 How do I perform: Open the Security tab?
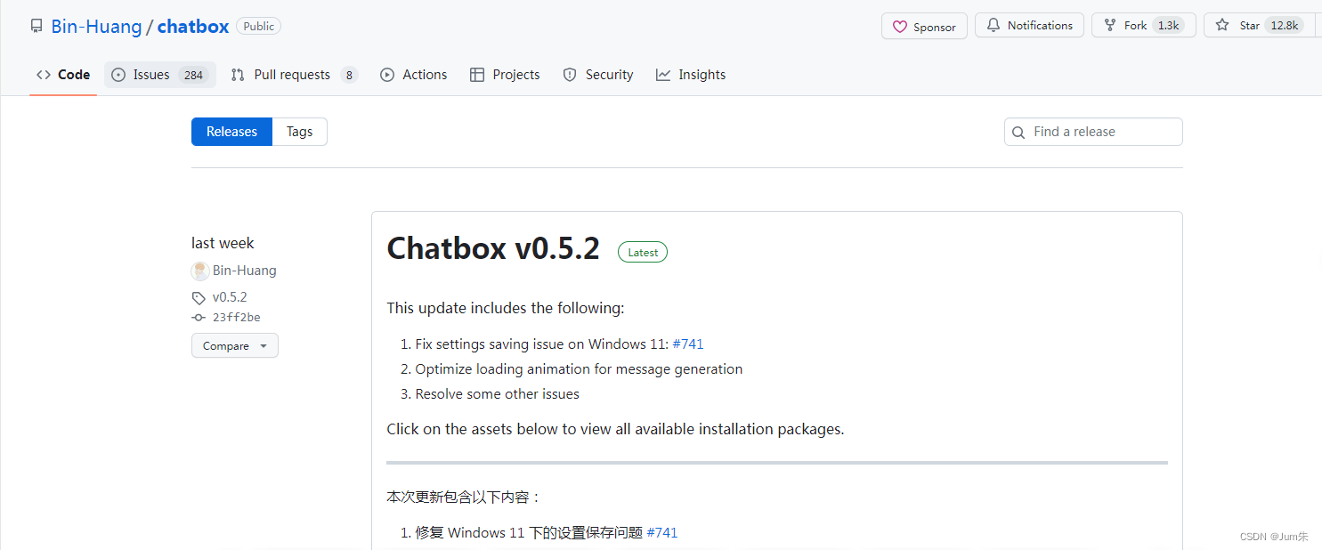(598, 75)
